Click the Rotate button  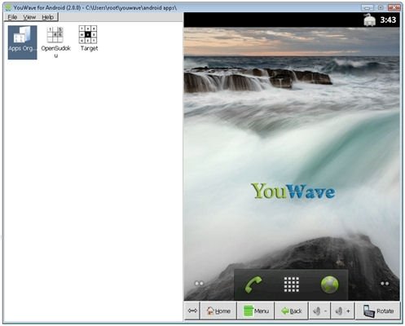(378, 311)
